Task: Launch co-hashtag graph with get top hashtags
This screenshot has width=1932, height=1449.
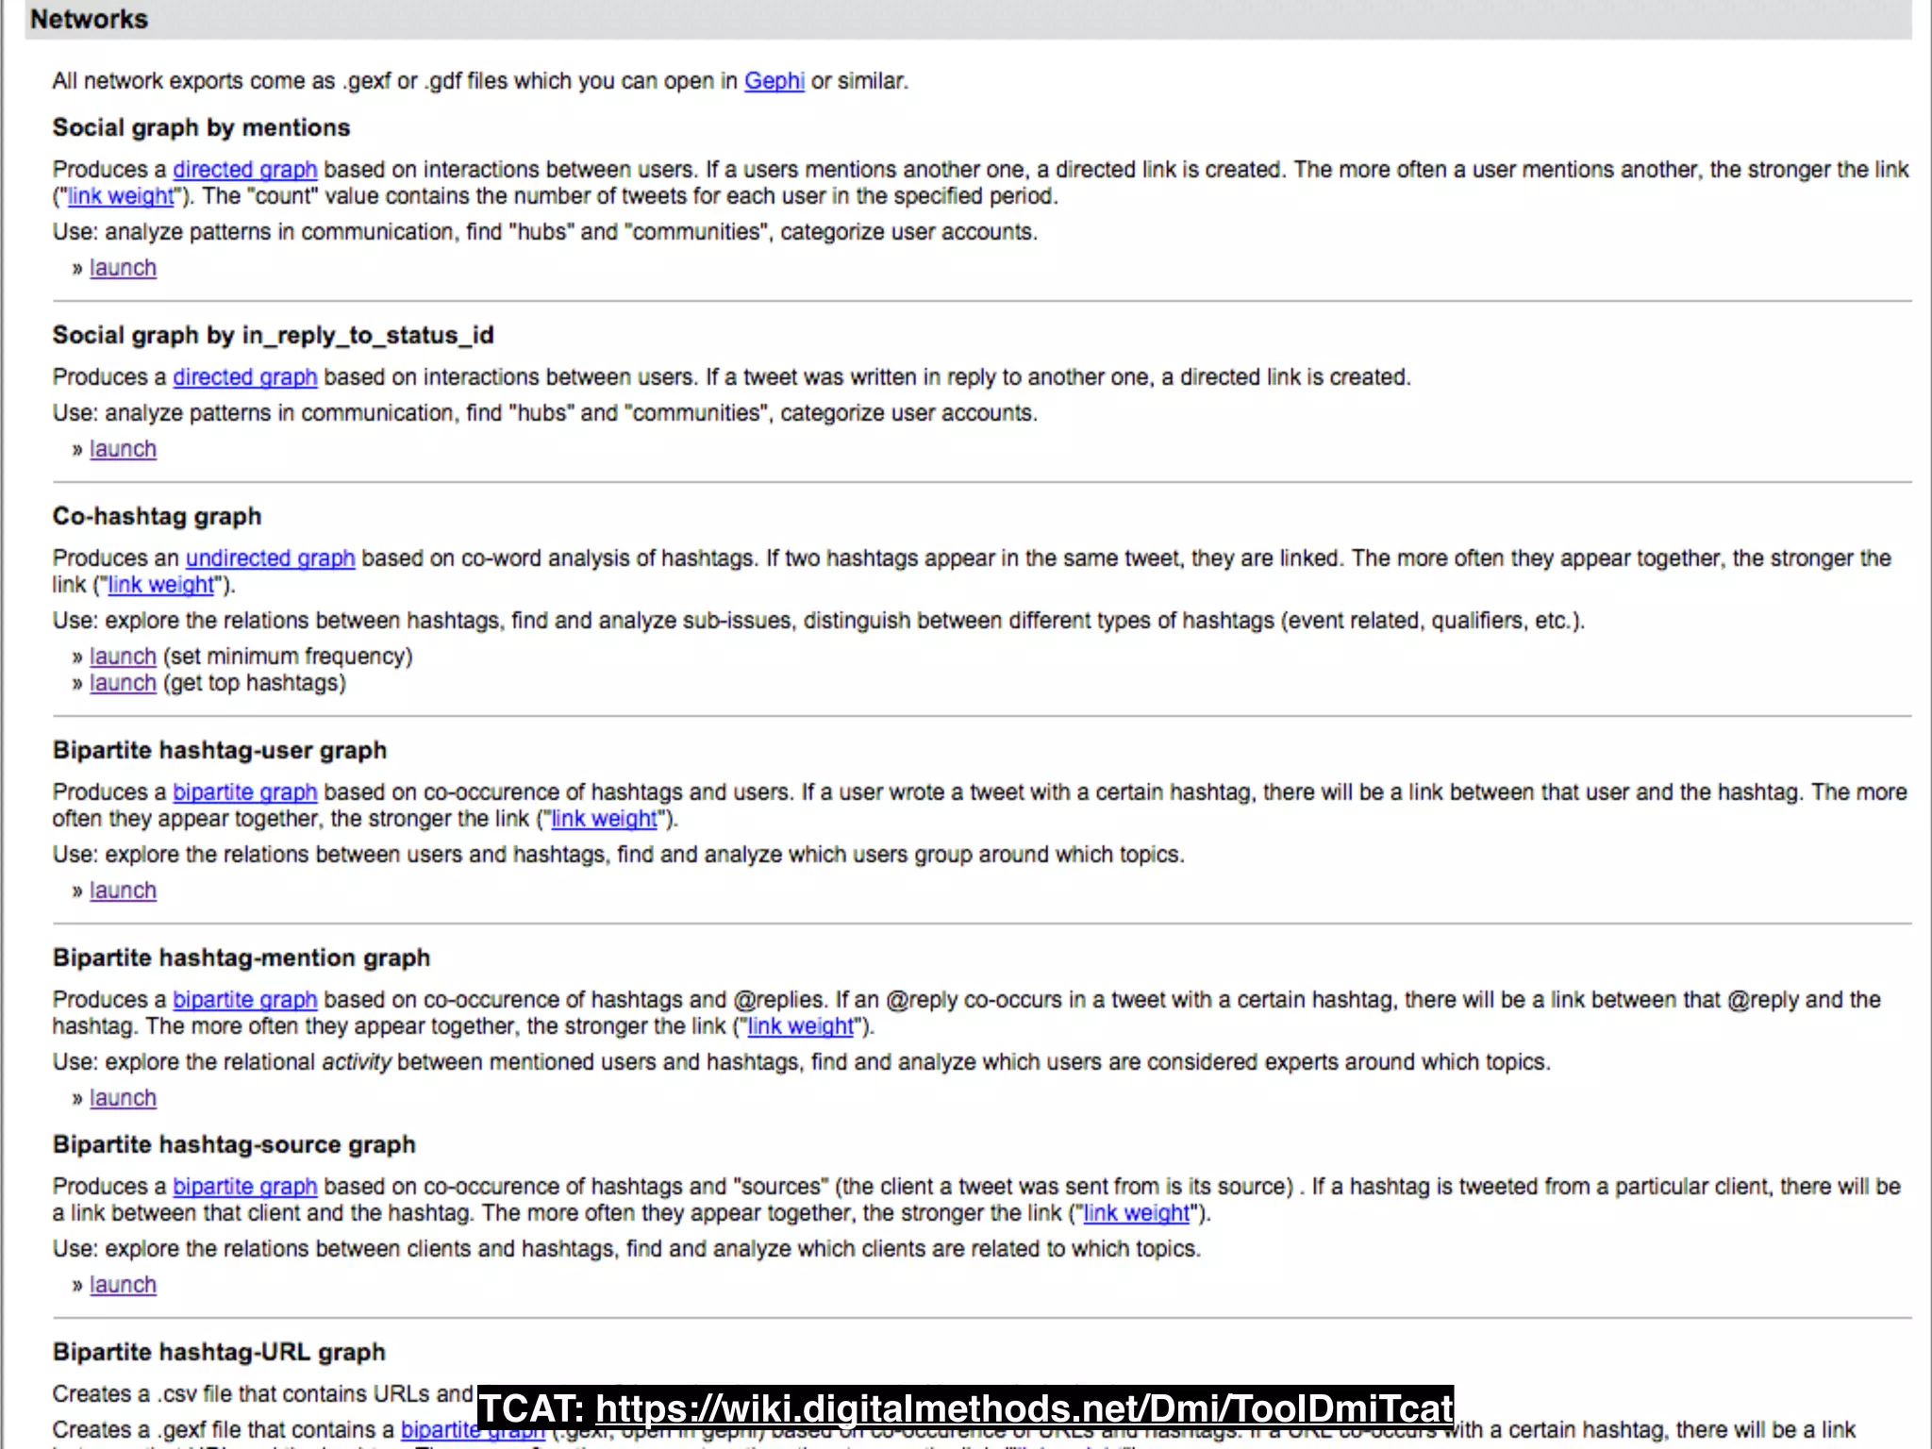Action: pyautogui.click(x=123, y=683)
